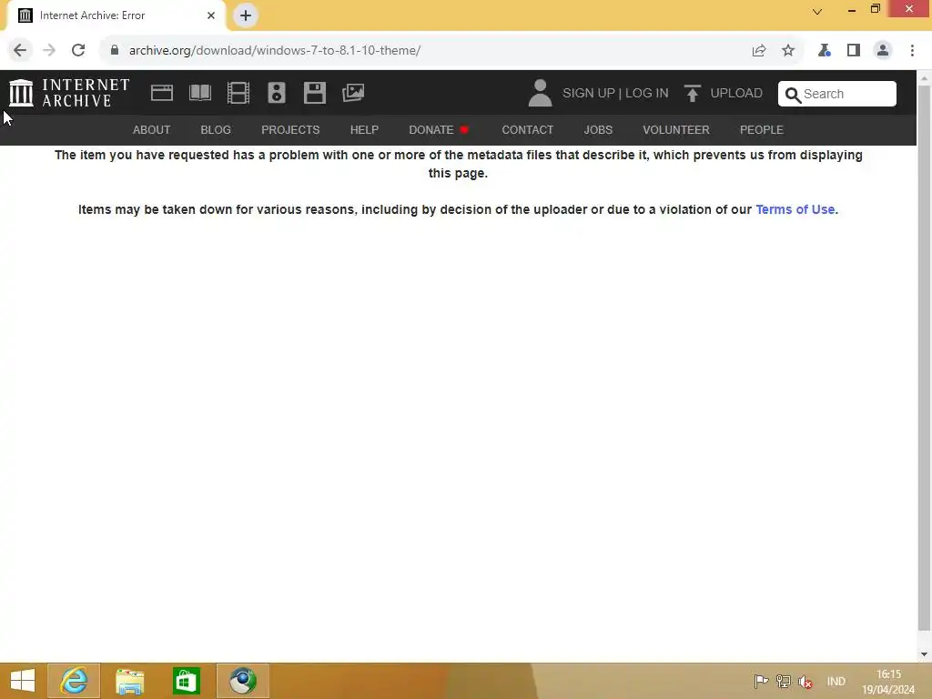The height and width of the screenshot is (699, 932).
Task: Bookmark this tab with the star
Action: pos(788,51)
